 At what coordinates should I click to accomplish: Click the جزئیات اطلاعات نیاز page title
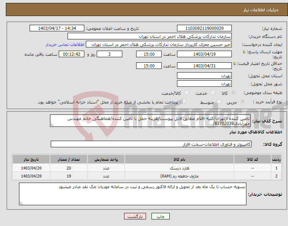click(261, 10)
